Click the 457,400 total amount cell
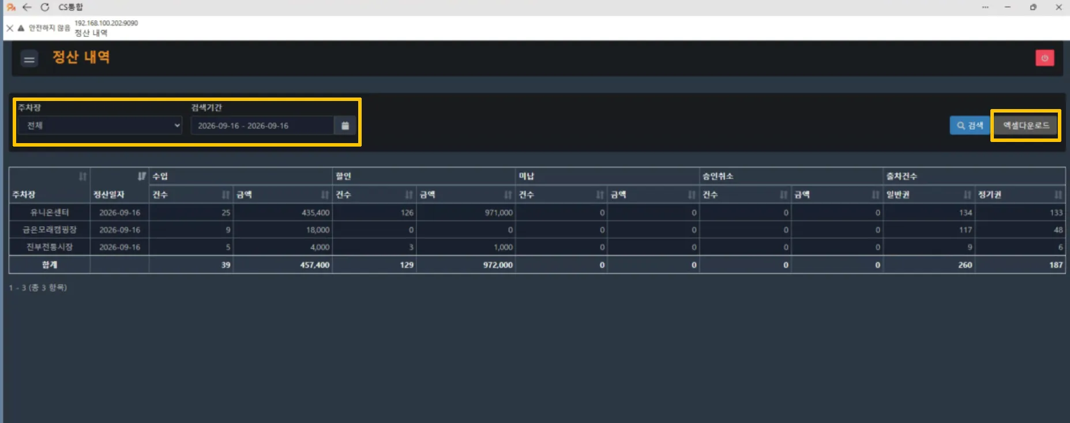1070x423 pixels. (283, 265)
